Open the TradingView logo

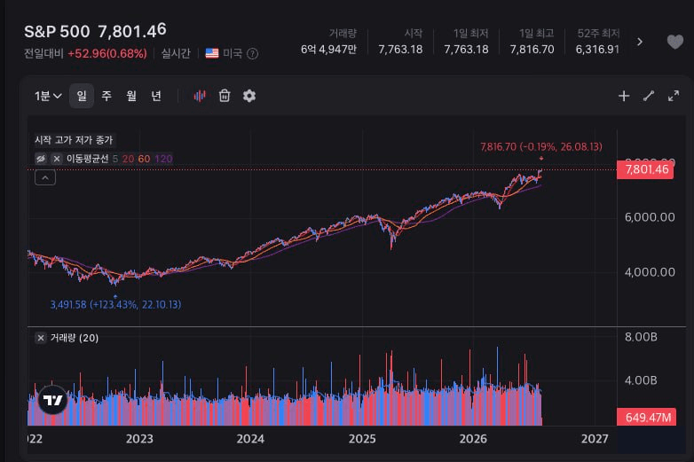point(52,401)
